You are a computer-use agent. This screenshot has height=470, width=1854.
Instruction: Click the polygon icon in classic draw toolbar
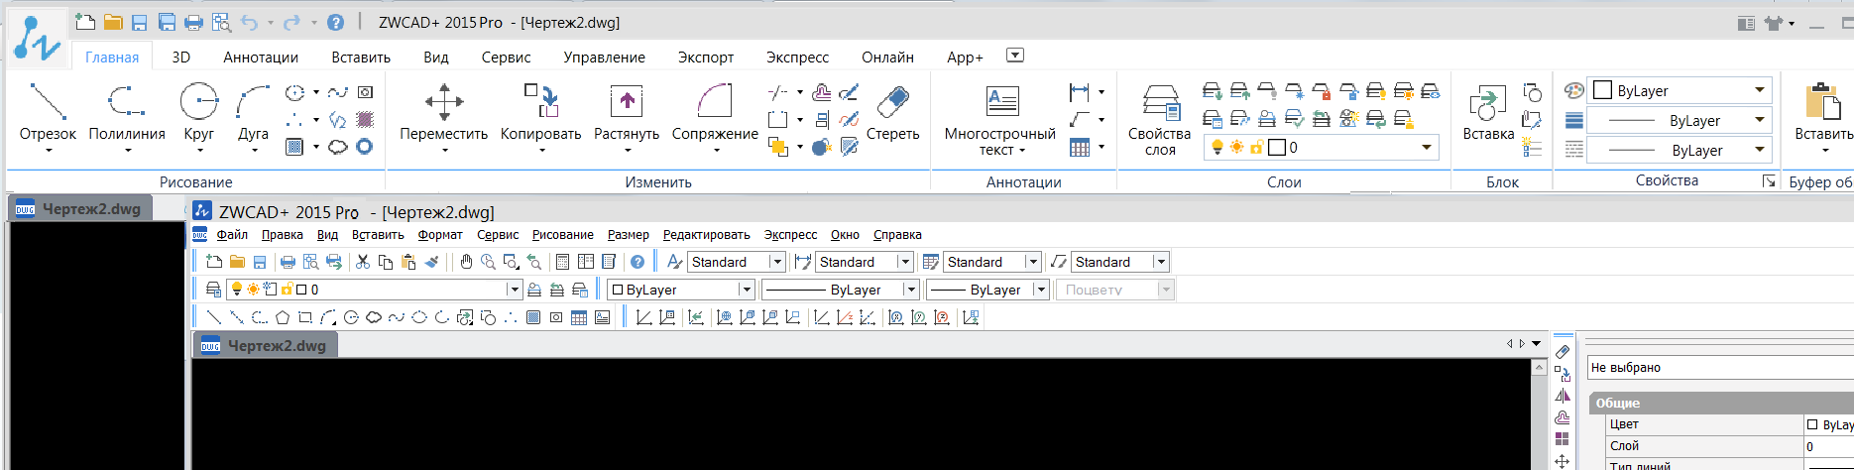[x=283, y=317]
